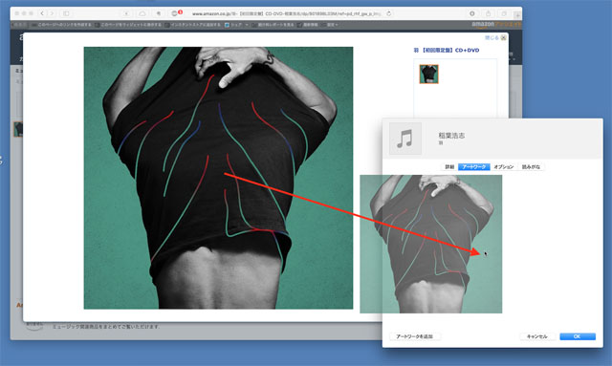Image resolution: width=612 pixels, height=366 pixels.
Task: Toggle the Safari sidebar icon
Action: [66, 13]
